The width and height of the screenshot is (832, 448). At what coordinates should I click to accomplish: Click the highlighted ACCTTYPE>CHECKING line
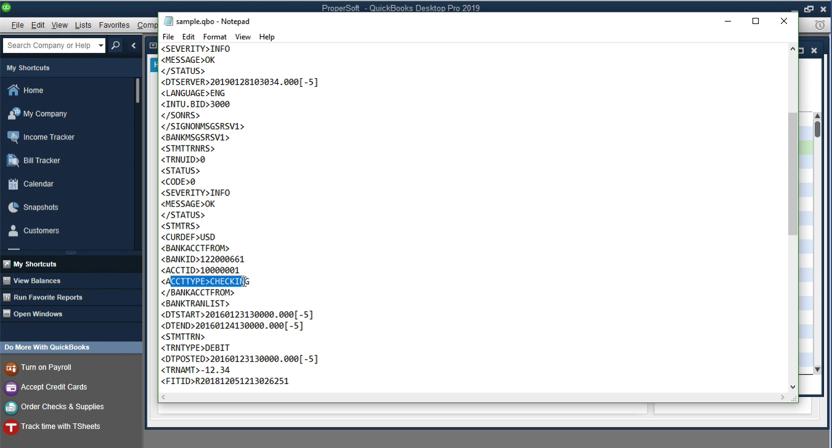coord(205,282)
